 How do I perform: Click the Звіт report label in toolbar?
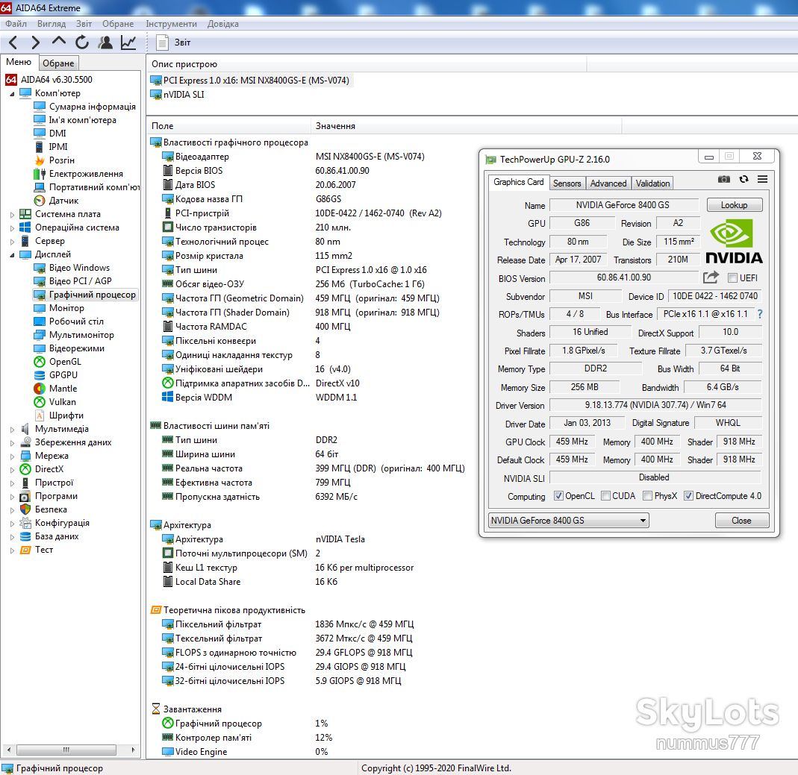click(x=182, y=43)
